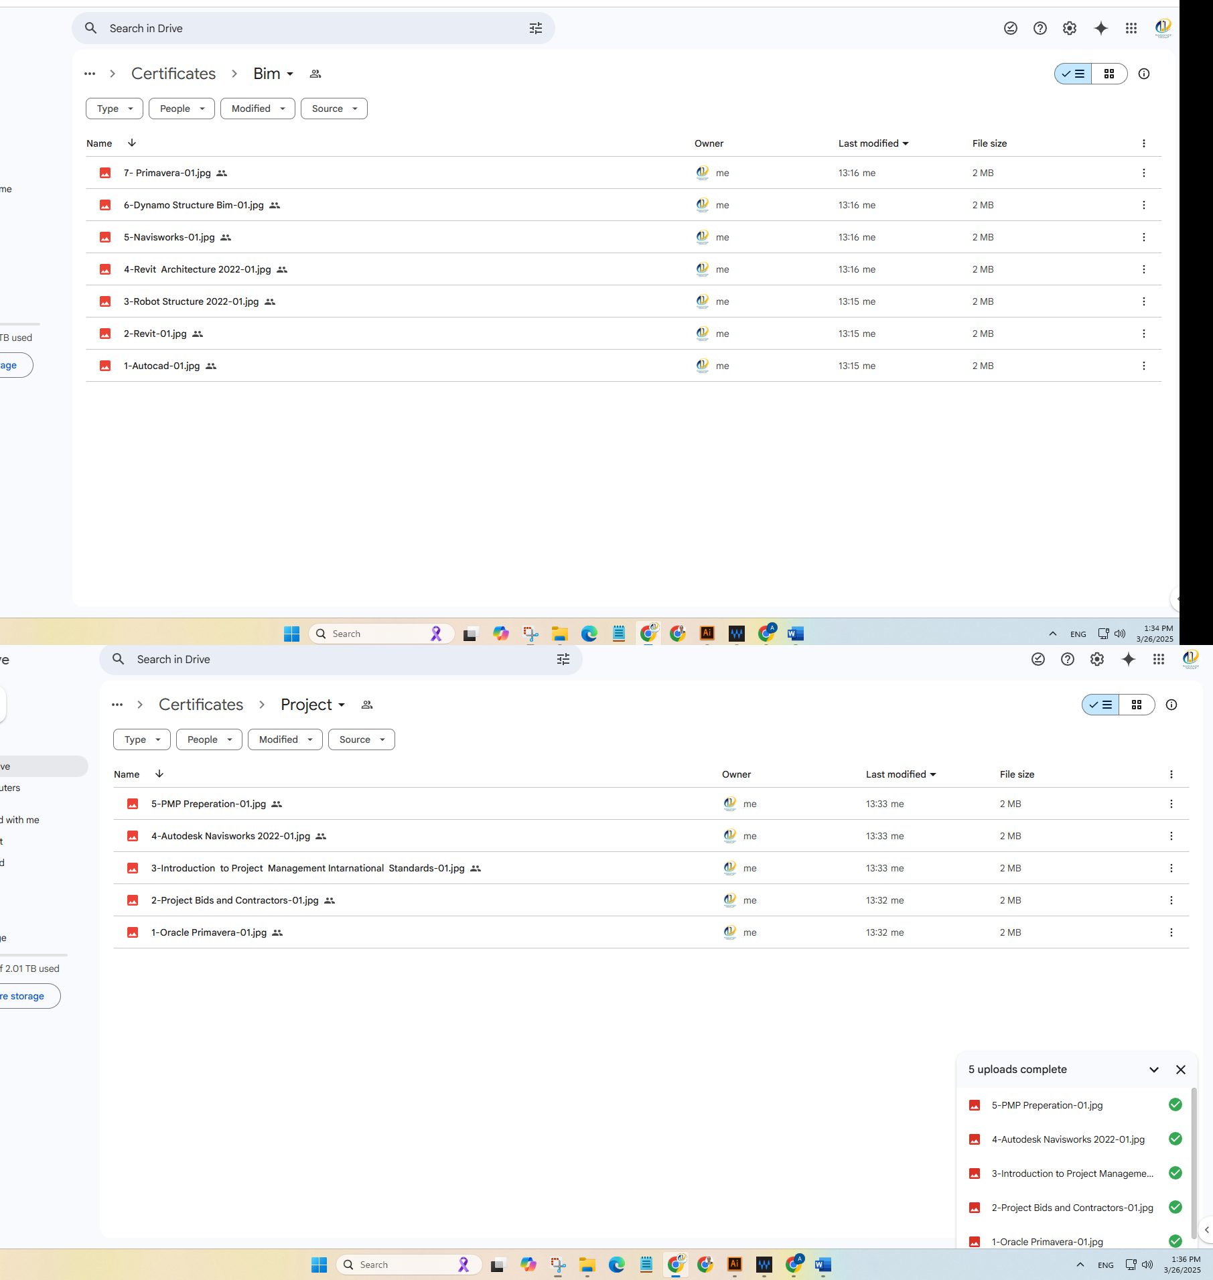Image resolution: width=1213 pixels, height=1280 pixels.
Task: Go to Certificates breadcrumb in Project window
Action: click(x=201, y=705)
